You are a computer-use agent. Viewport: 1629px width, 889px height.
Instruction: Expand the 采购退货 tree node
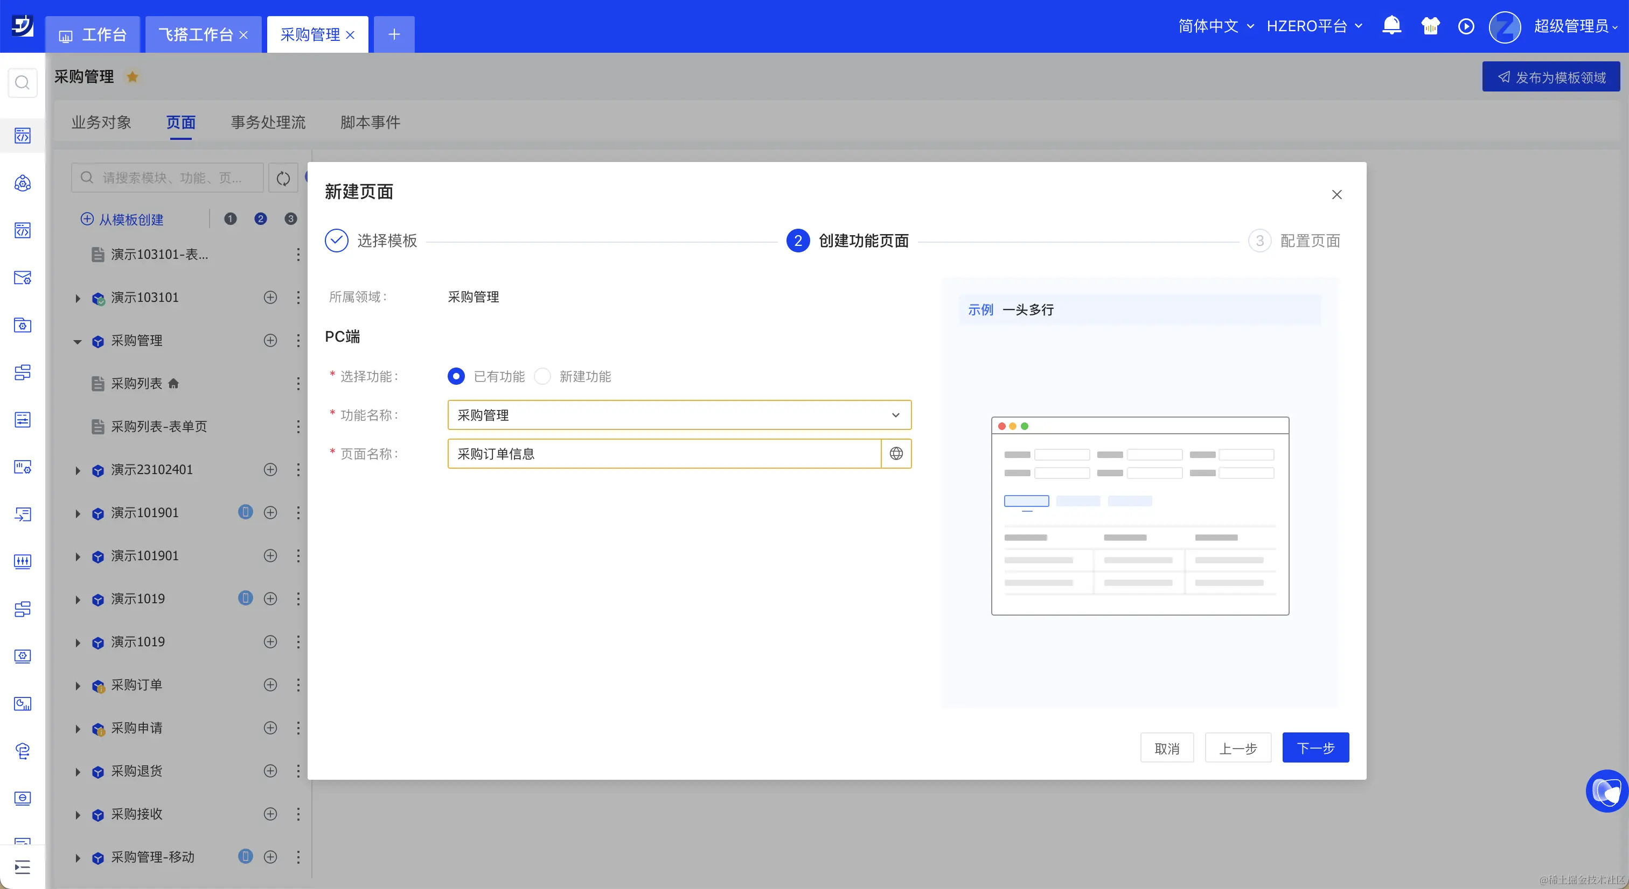[x=78, y=772]
